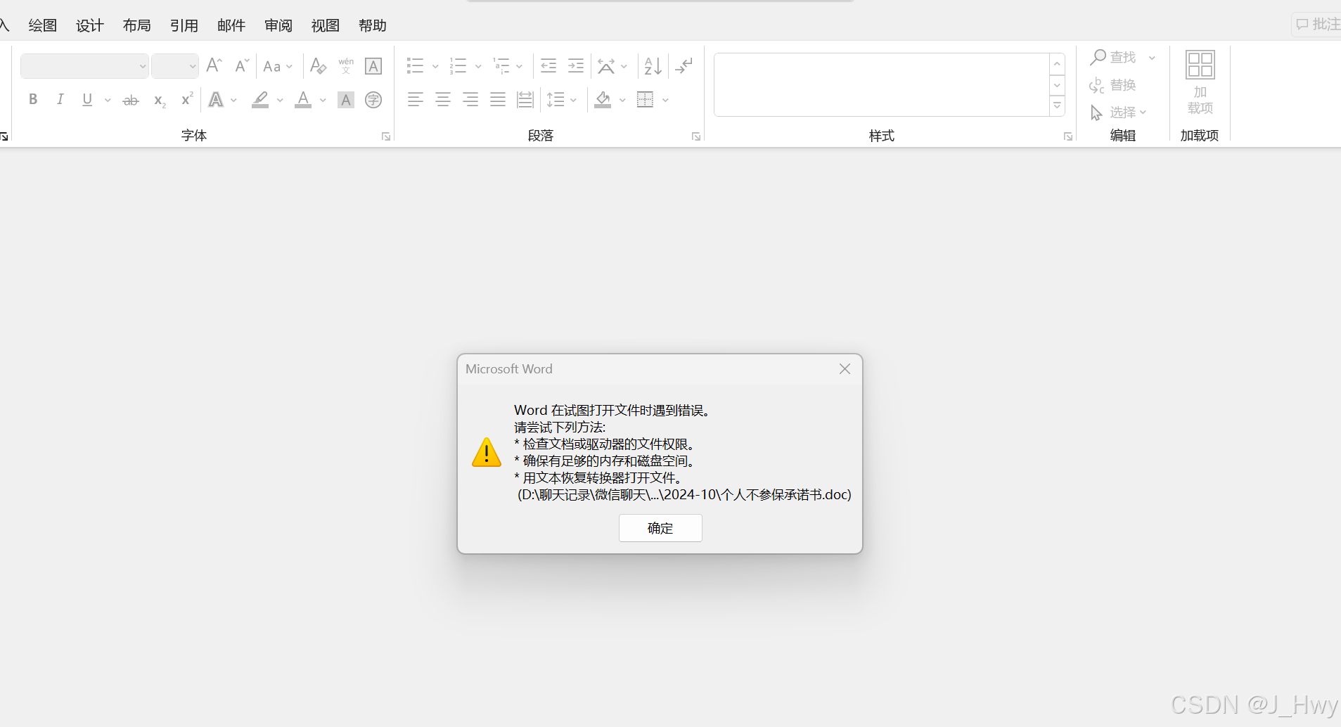
Task: Expand borders dropdown arrow
Action: coord(665,100)
